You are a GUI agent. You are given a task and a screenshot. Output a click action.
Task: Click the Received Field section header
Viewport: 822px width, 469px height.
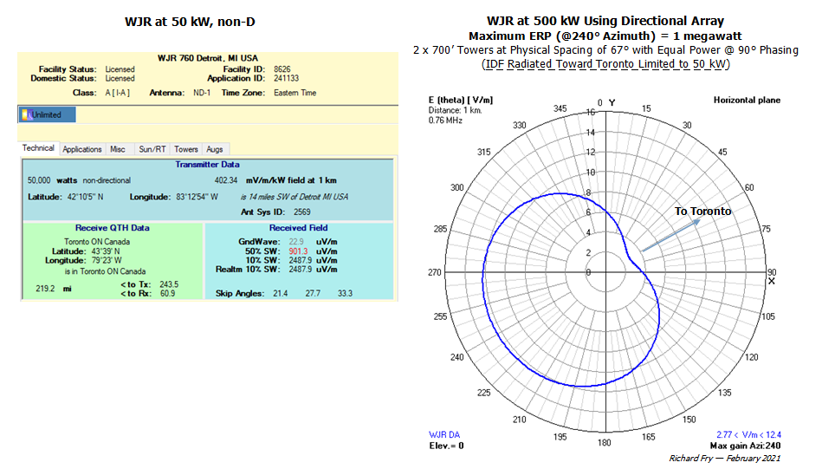click(x=298, y=228)
